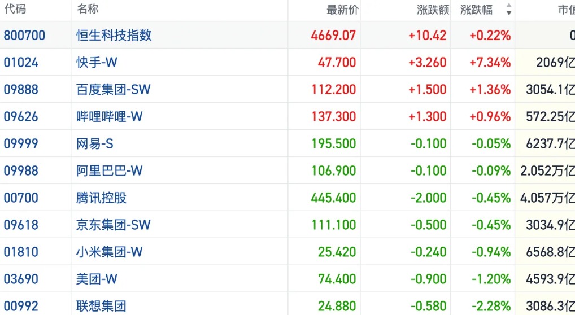Select 京东 latest price 111.100

pyautogui.click(x=334, y=225)
